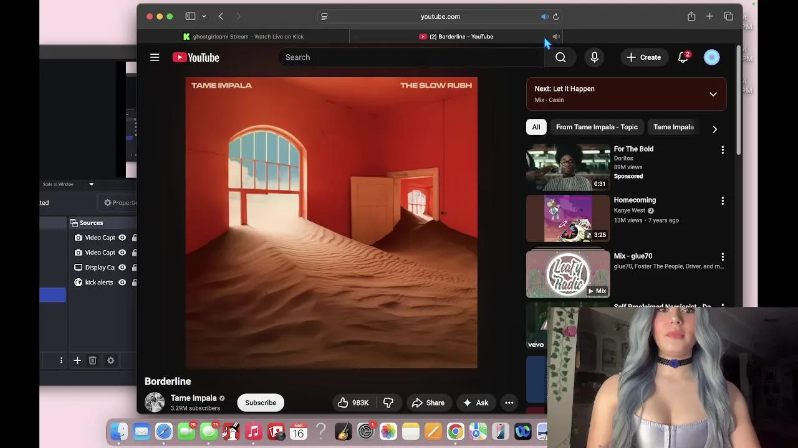Screen dimensions: 798x448
Task: Open more actions under the Borderline video
Action: tap(509, 403)
